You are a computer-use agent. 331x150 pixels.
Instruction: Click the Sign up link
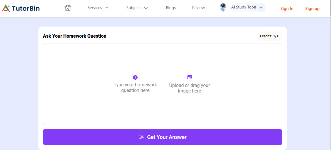tap(312, 8)
